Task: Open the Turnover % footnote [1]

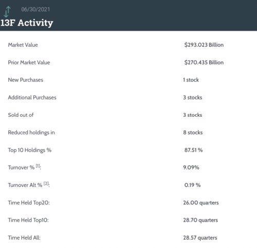Action: (x=38, y=166)
